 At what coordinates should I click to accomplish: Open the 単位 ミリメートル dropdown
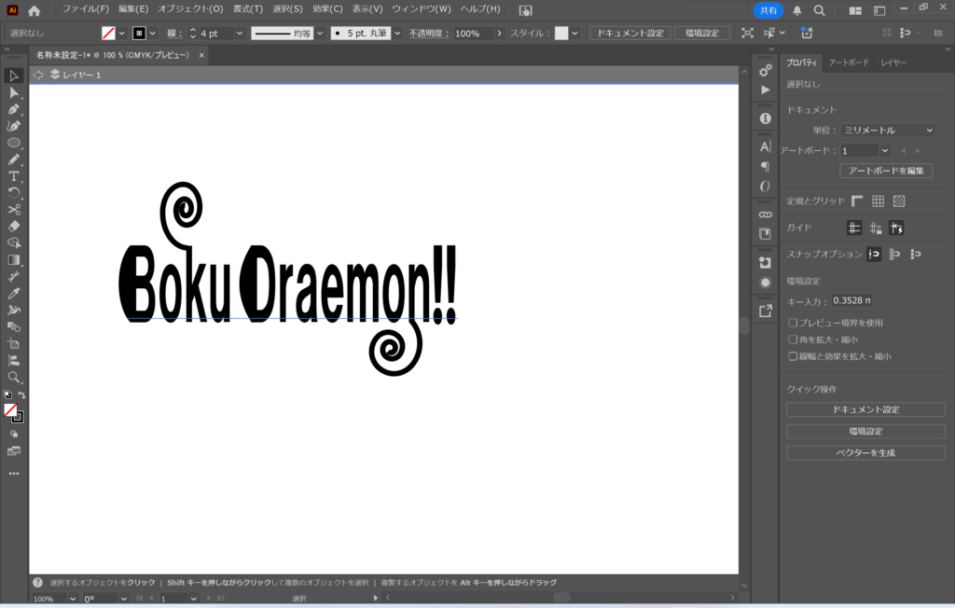click(888, 131)
